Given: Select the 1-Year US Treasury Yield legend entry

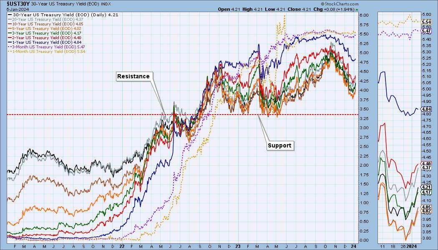Looking at the screenshot, I should tap(45, 42).
